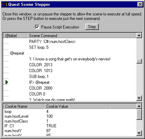Close the Quest Scene Stepper window

[x=140, y=4]
